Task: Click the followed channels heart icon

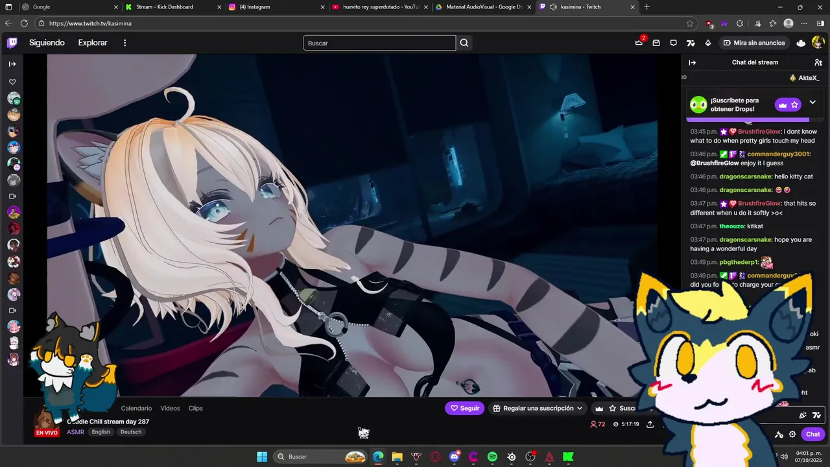Action: tap(12, 82)
